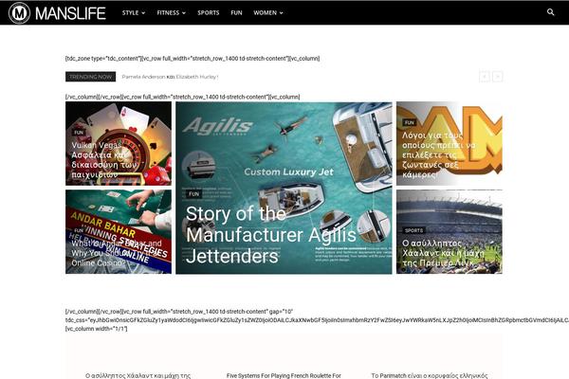Show previous trending item arrow

click(x=484, y=77)
